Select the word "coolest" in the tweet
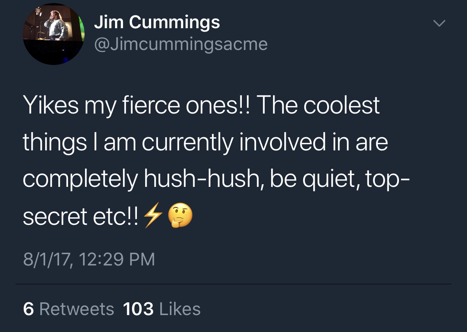 tap(341, 105)
